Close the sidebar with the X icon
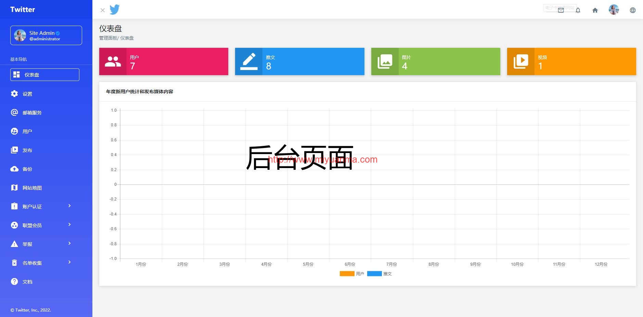Image resolution: width=643 pixels, height=317 pixels. point(103,10)
